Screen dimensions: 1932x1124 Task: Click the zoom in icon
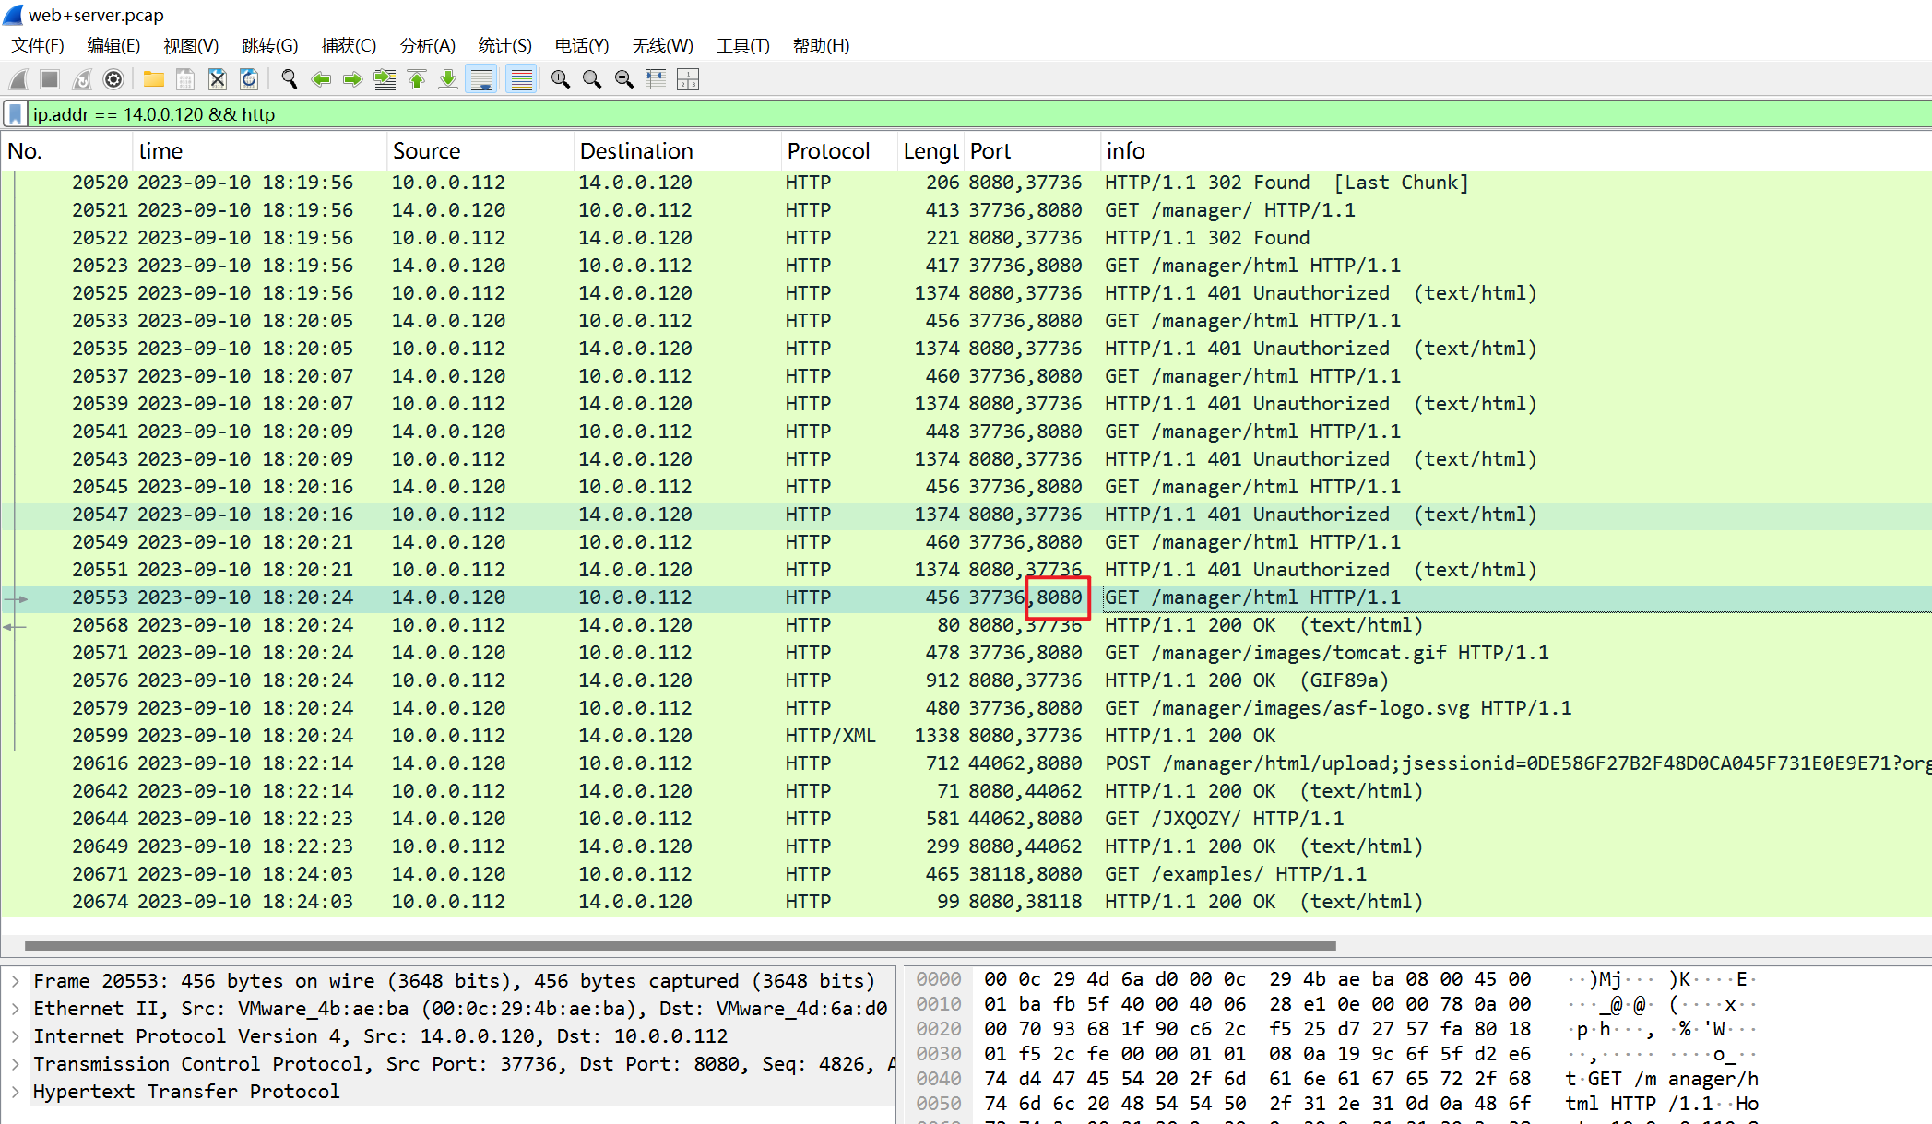coord(561,79)
